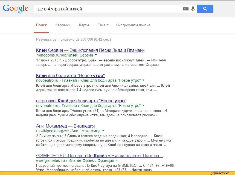
Task: Expand arrow next to www.gismeteo.ru URL
Action: coord(117,160)
